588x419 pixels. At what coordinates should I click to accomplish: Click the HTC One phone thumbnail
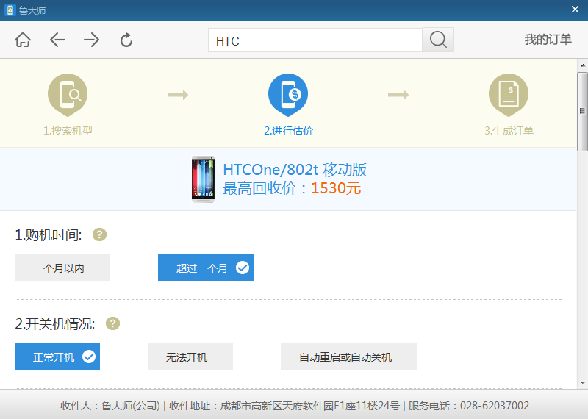point(204,179)
